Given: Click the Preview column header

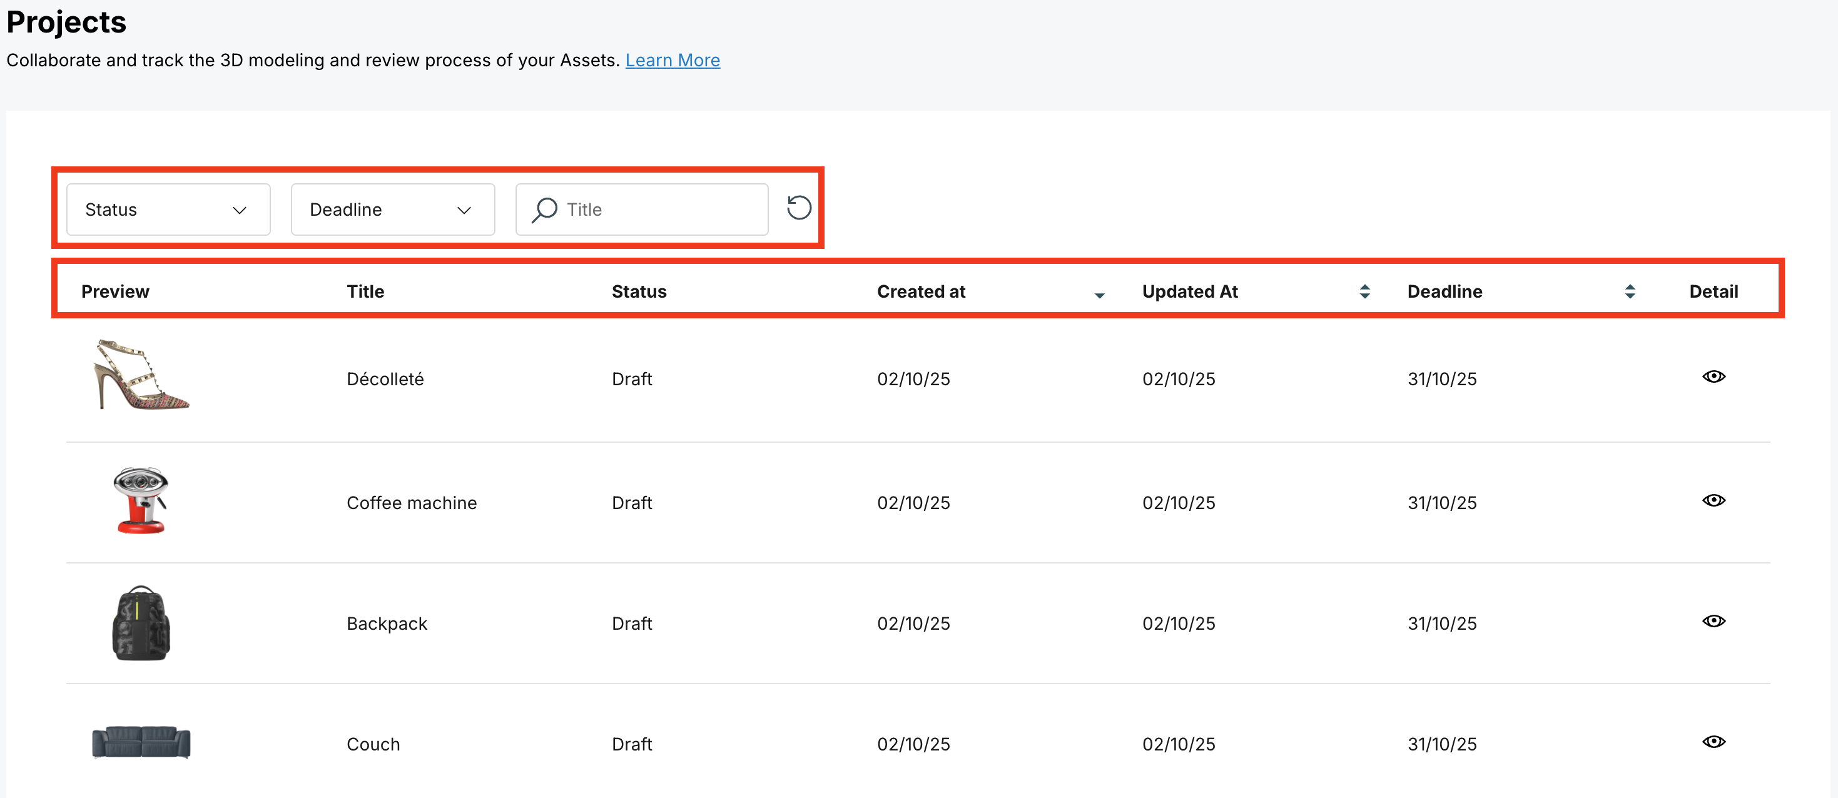Looking at the screenshot, I should [116, 291].
